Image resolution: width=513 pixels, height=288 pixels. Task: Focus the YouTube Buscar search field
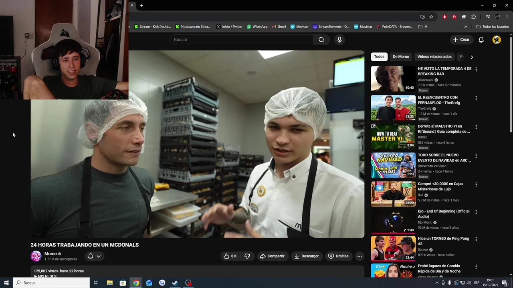point(241,40)
